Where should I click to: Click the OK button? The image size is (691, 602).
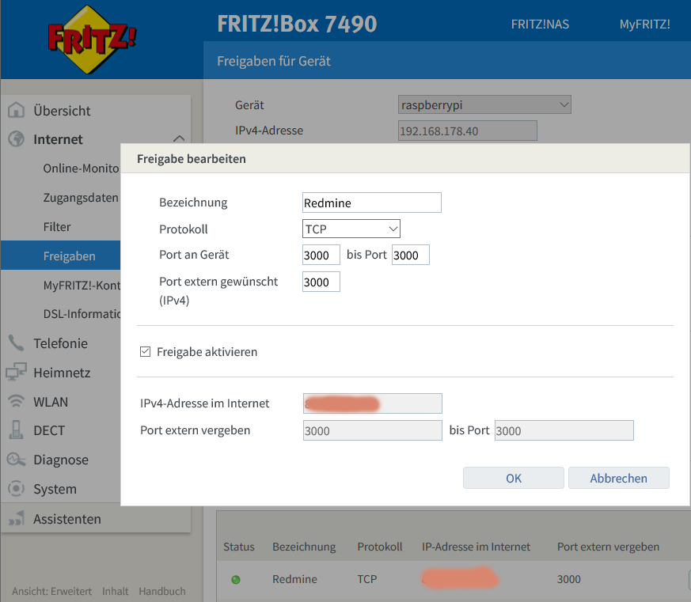point(513,478)
